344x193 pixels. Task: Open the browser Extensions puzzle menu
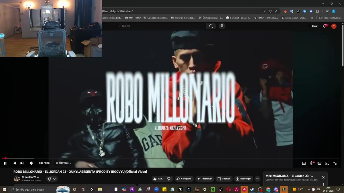click(x=317, y=11)
